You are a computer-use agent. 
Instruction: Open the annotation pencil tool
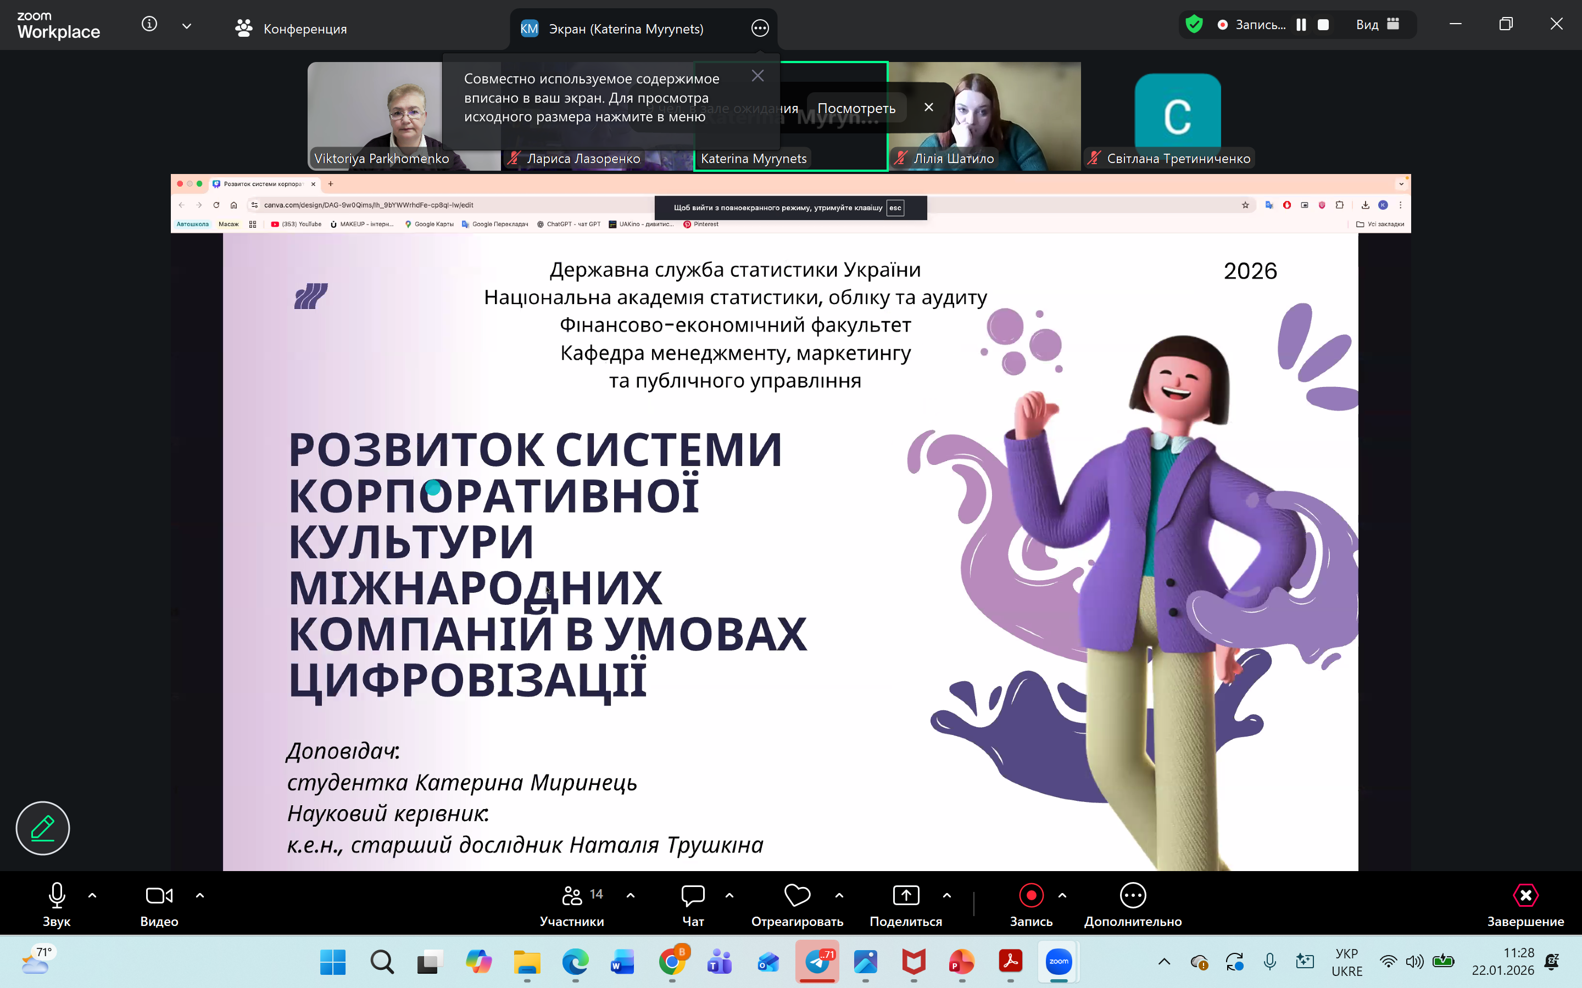(x=42, y=828)
